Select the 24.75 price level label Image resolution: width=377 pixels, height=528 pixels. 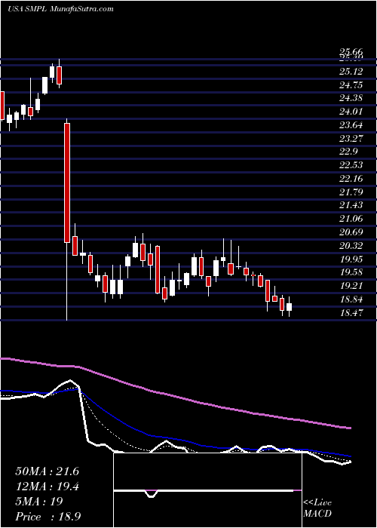point(351,84)
